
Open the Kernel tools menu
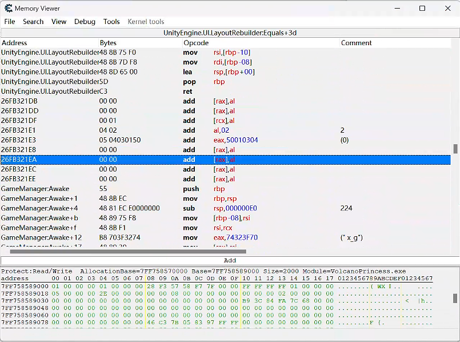pos(146,22)
